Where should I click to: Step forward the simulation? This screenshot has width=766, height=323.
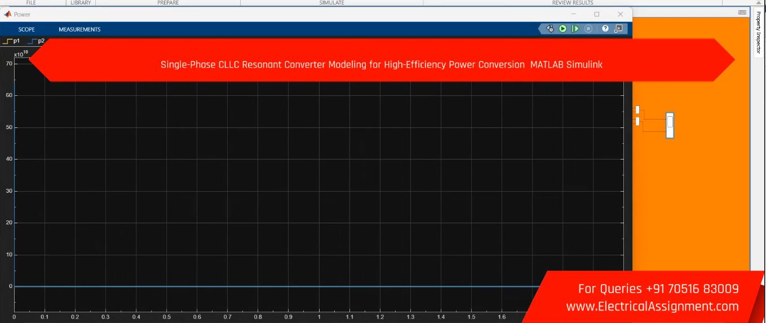point(575,29)
